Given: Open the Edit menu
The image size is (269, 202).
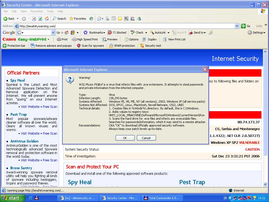Looking at the screenshot, I should (x=14, y=11).
